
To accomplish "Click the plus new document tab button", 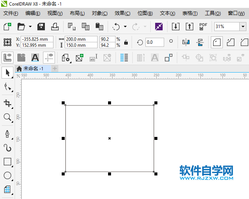I will coord(55,68).
